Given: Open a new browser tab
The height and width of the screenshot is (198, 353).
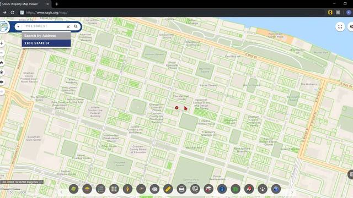Looking at the screenshot, I should [57, 4].
